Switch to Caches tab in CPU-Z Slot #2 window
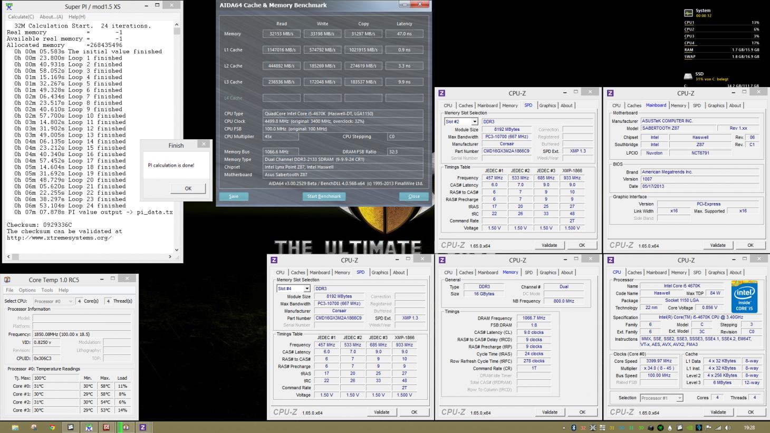The height and width of the screenshot is (433, 770). coord(466,105)
